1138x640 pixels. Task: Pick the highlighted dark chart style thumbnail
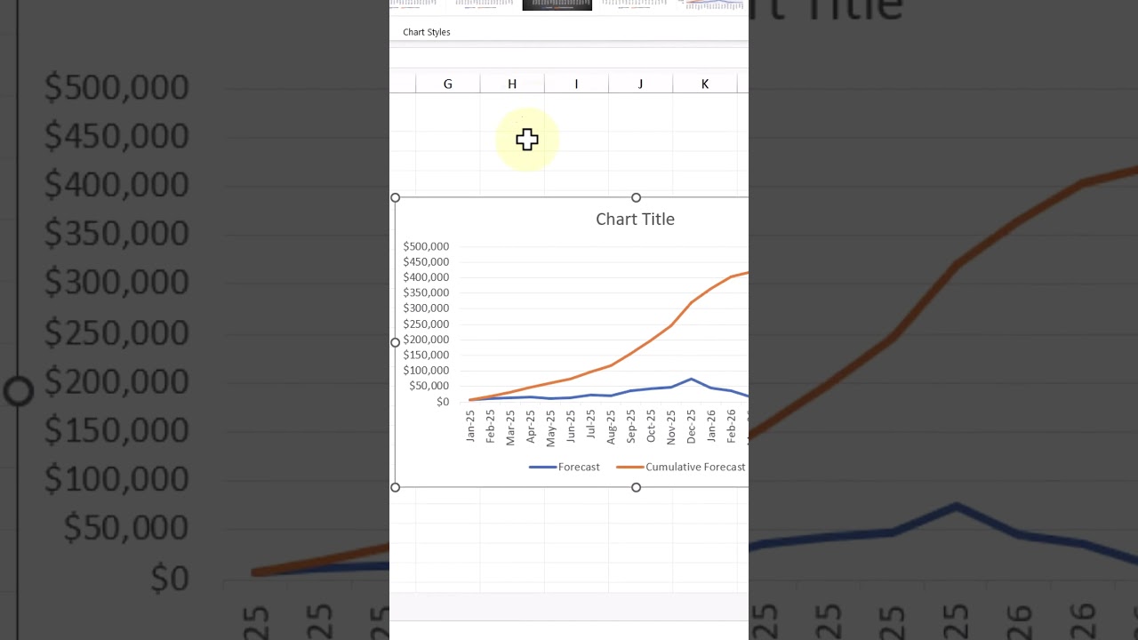557,4
